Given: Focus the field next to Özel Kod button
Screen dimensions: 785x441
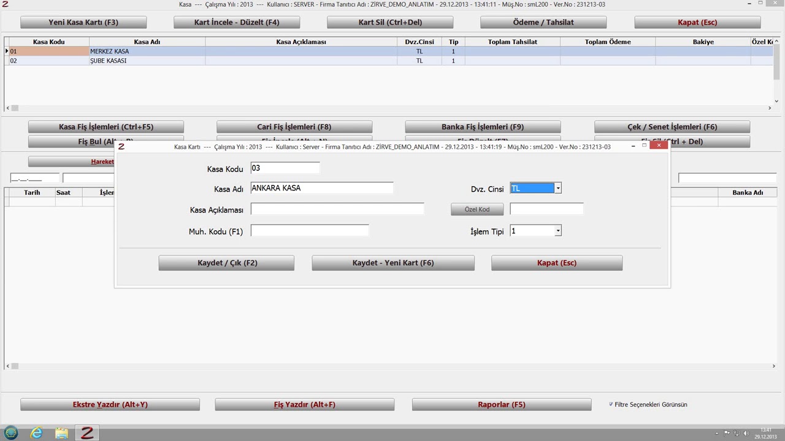Looking at the screenshot, I should coord(546,209).
